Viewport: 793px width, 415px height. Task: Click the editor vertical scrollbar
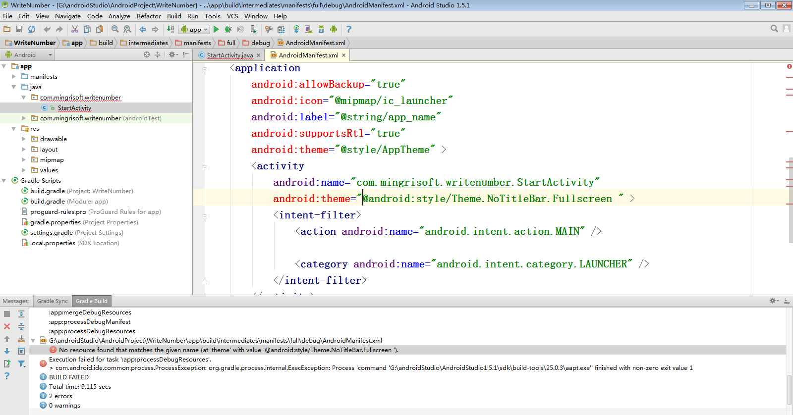coord(791,201)
